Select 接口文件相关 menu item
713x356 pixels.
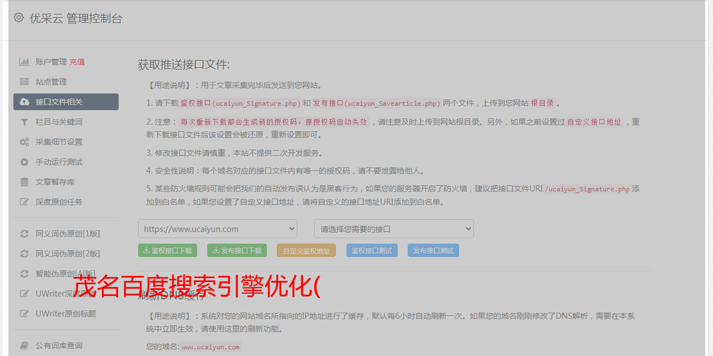(x=66, y=102)
